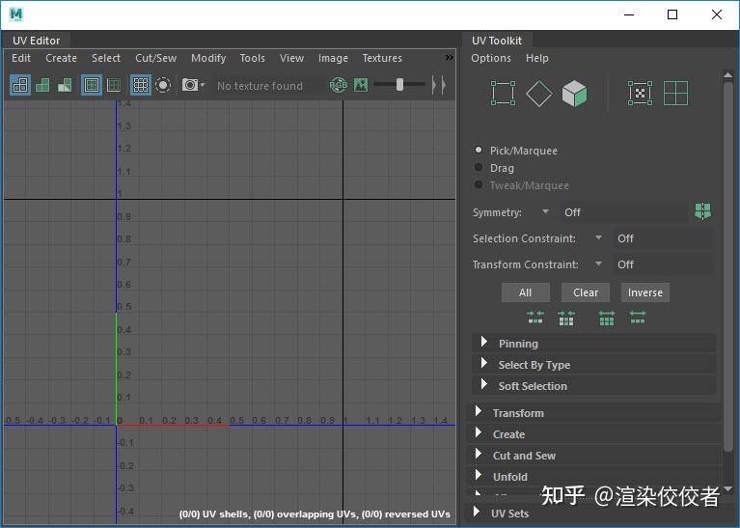Click the shrink selection along loop icon
This screenshot has width=740, height=528.
(x=566, y=318)
